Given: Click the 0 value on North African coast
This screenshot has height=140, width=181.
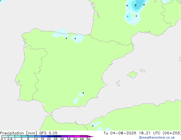Looking at the screenshot, I should (x=93, y=126).
